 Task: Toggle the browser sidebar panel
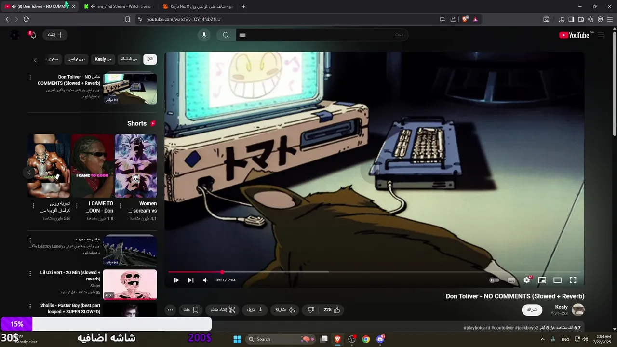571,19
